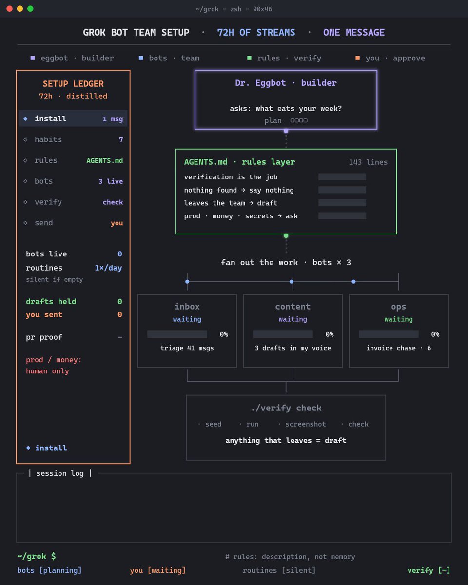Click the ~/grok $ prompt
This screenshot has width=468, height=585.
coord(37,556)
